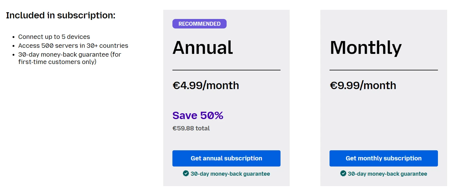The height and width of the screenshot is (191, 471).
Task: Click the Included in subscription heading
Action: click(61, 15)
